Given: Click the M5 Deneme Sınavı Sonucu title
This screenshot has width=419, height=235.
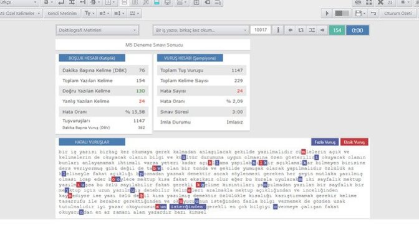Looking at the screenshot, I should point(154,45).
